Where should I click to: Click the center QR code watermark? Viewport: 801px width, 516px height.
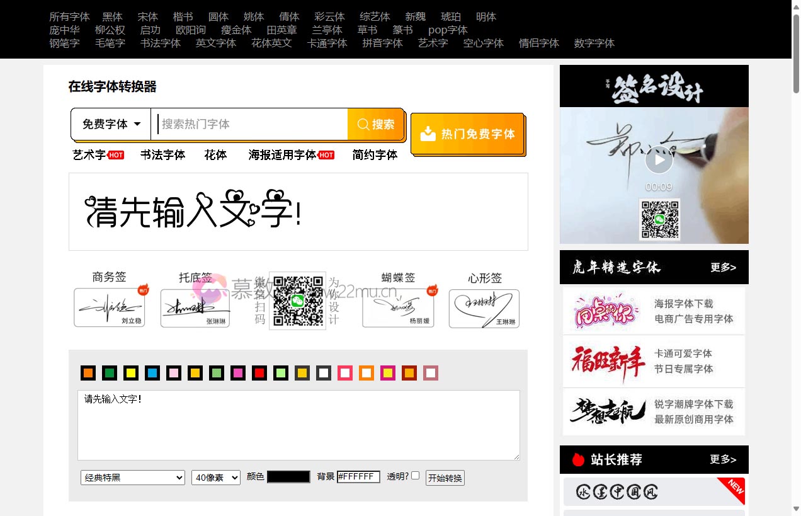[297, 301]
